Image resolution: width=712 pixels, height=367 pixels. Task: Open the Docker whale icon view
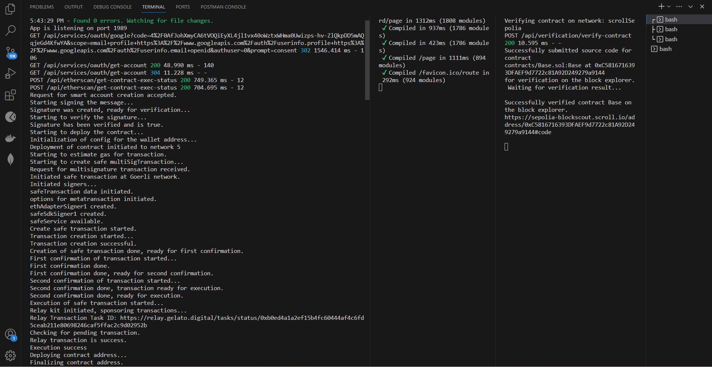pyautogui.click(x=10, y=138)
